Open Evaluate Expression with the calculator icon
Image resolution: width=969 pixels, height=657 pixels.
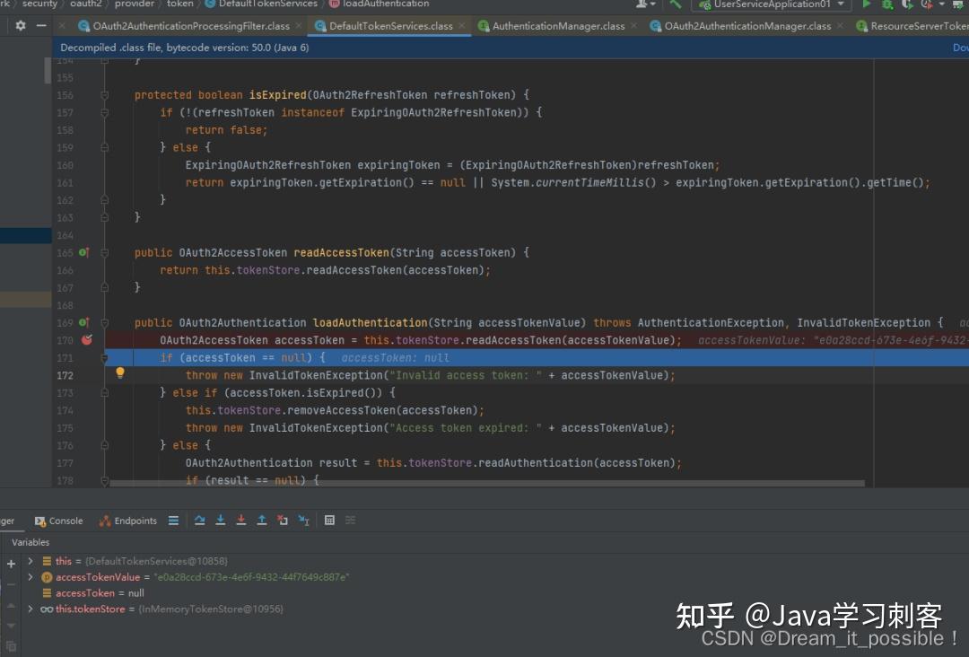pyautogui.click(x=328, y=520)
